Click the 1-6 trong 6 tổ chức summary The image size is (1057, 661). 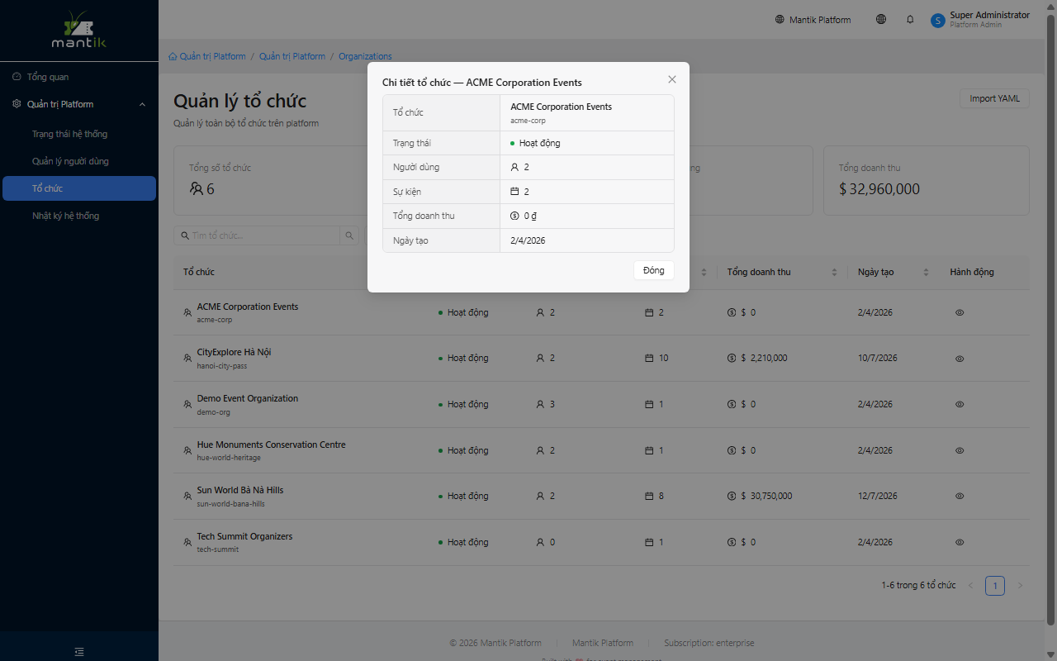click(918, 586)
